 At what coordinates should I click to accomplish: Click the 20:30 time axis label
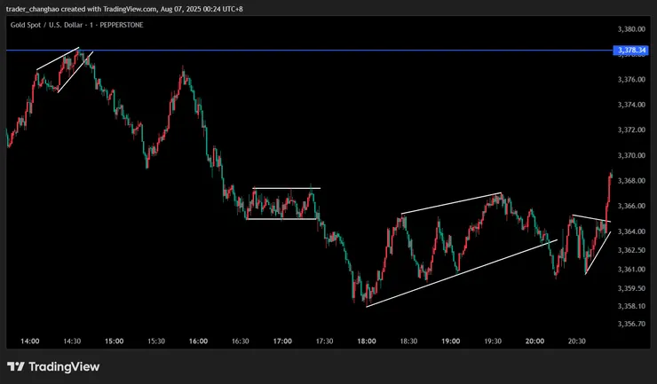coord(576,341)
